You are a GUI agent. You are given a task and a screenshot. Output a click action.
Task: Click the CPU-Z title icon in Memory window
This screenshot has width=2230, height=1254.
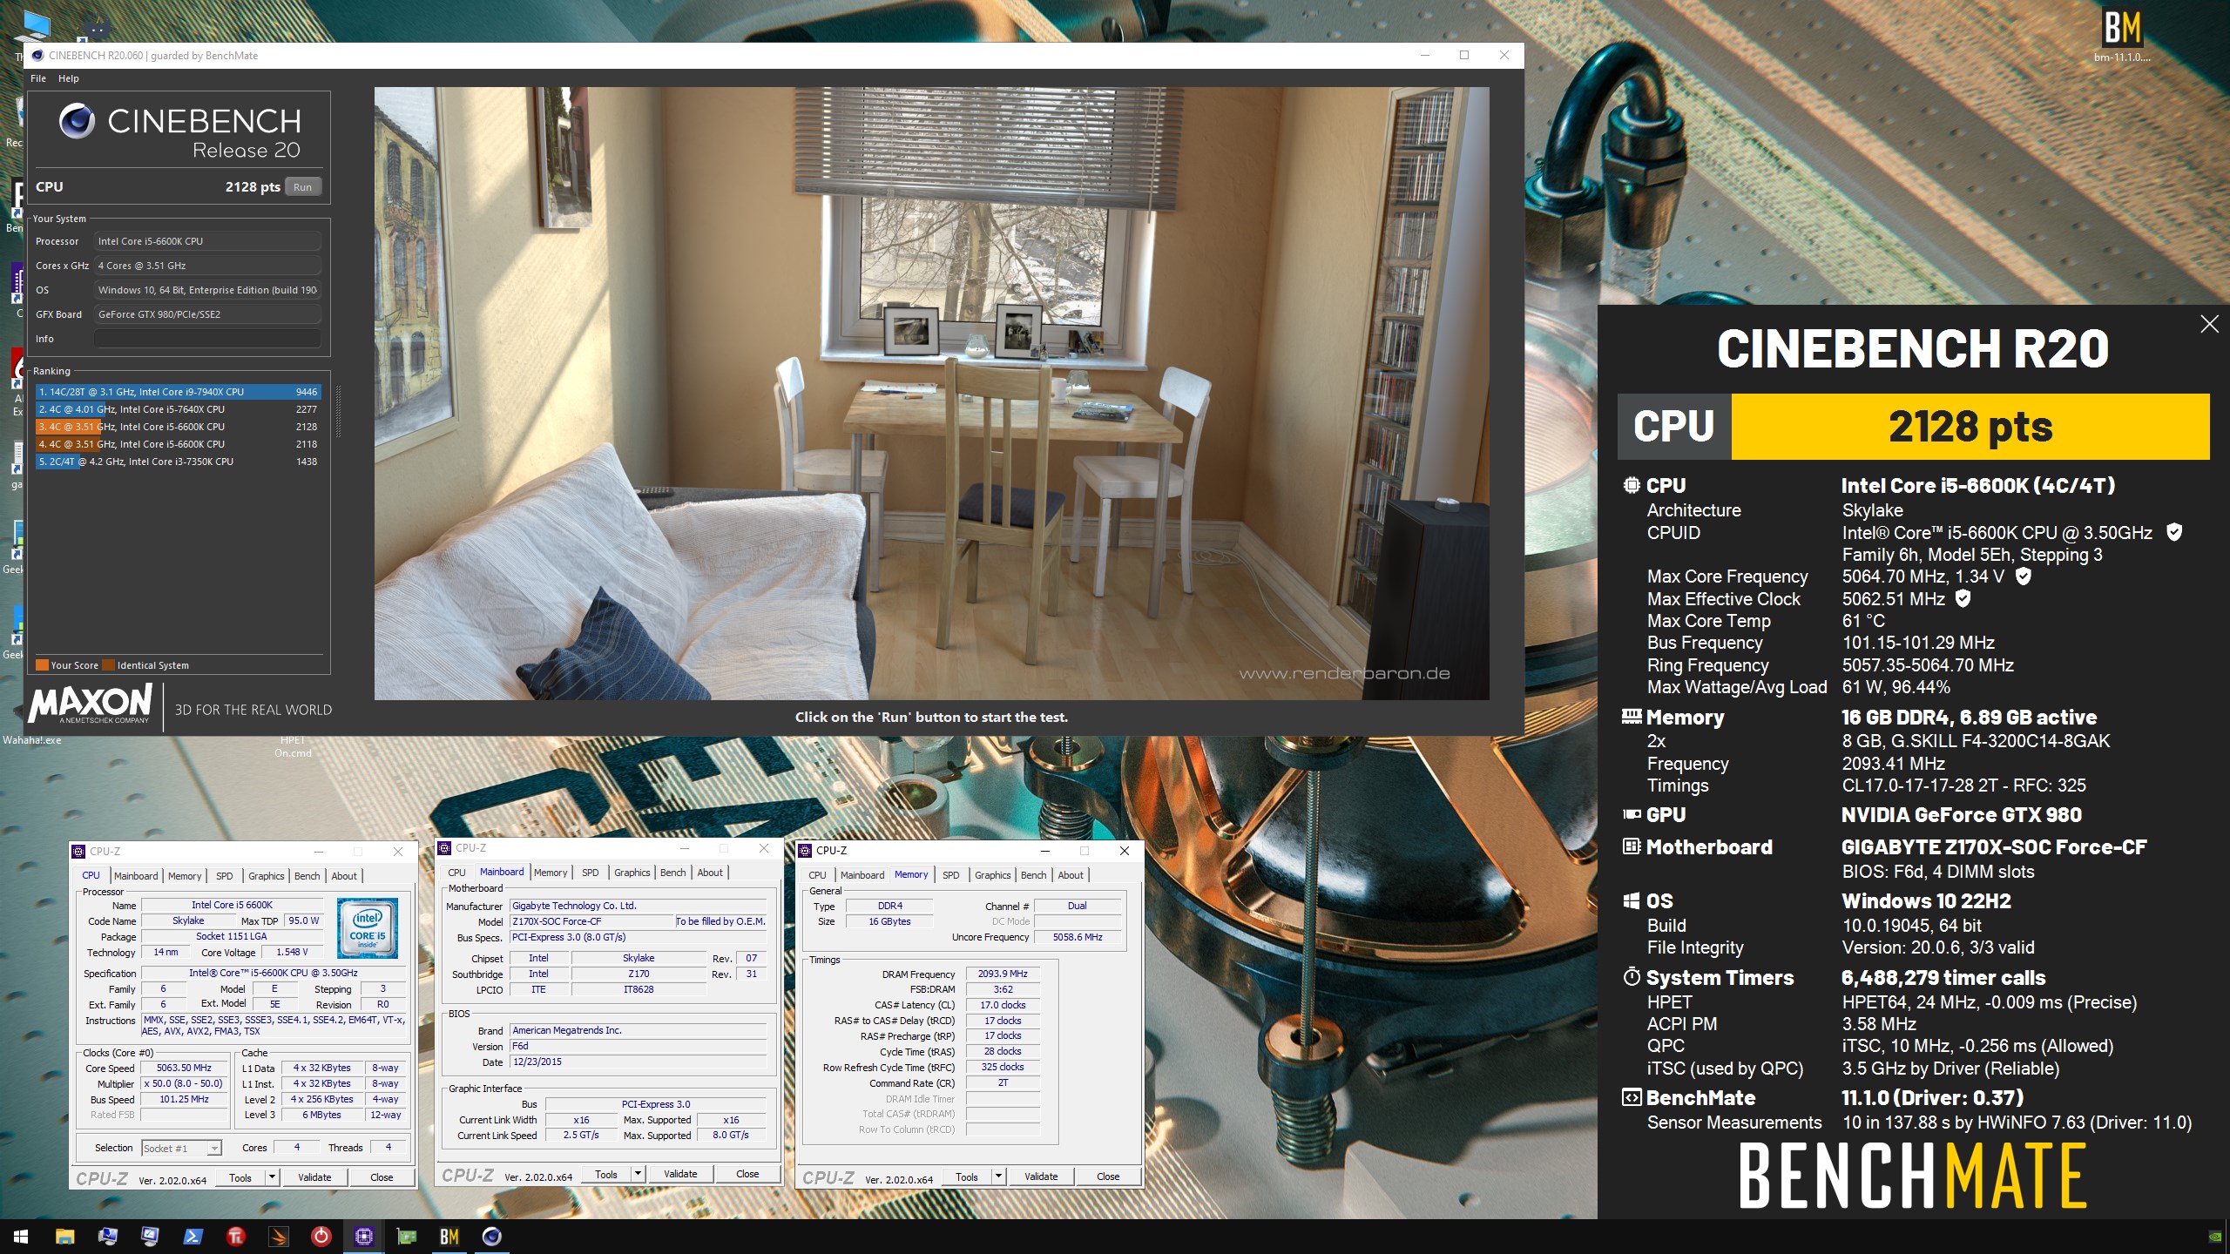point(805,851)
